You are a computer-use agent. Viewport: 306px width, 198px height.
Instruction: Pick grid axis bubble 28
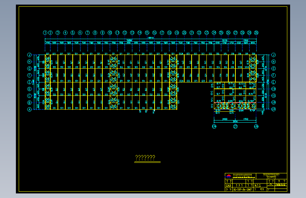(242, 33)
